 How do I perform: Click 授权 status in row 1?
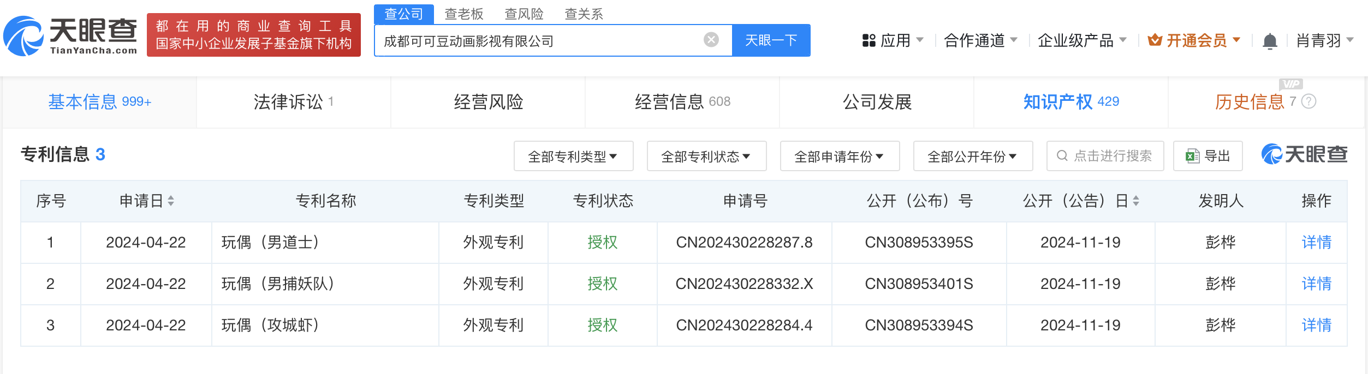602,243
